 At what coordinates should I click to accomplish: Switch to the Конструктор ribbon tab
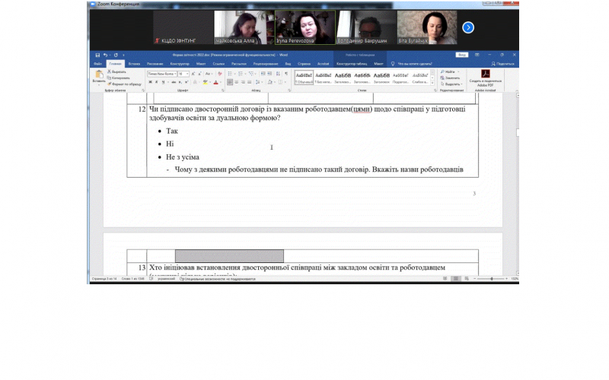tap(180, 64)
